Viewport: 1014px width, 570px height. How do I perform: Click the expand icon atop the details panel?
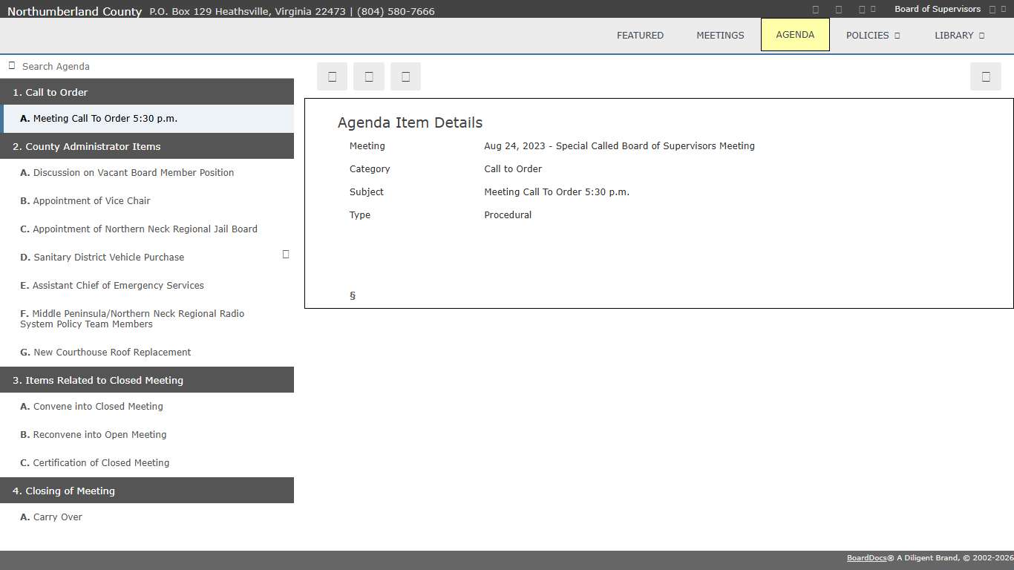point(986,76)
